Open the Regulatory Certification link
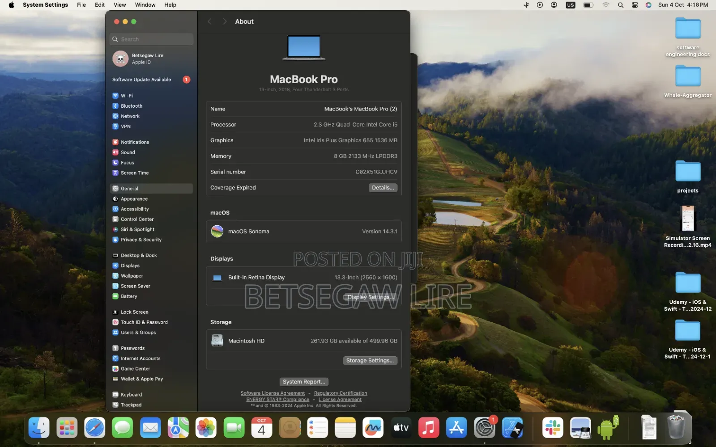This screenshot has height=447, width=716. (341, 393)
